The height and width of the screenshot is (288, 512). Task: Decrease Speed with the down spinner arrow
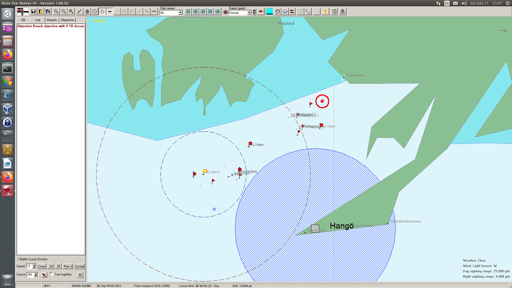coord(34,267)
